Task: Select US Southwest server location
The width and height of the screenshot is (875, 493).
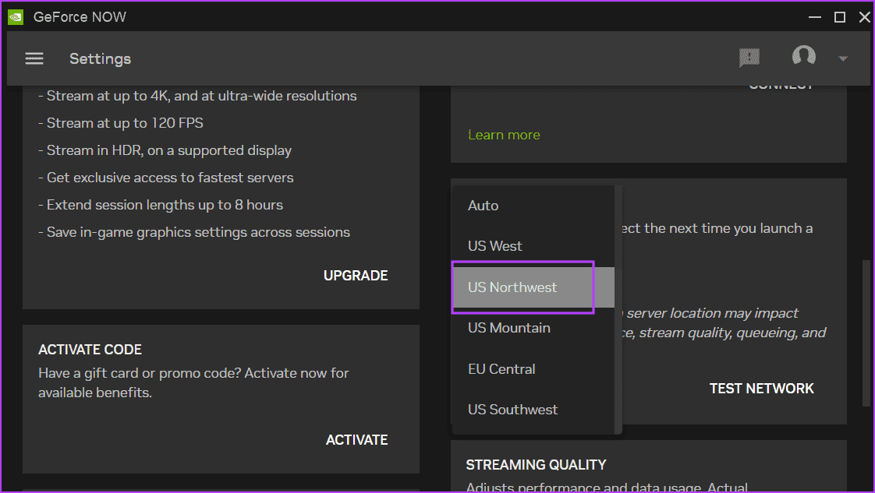Action: pos(533,410)
